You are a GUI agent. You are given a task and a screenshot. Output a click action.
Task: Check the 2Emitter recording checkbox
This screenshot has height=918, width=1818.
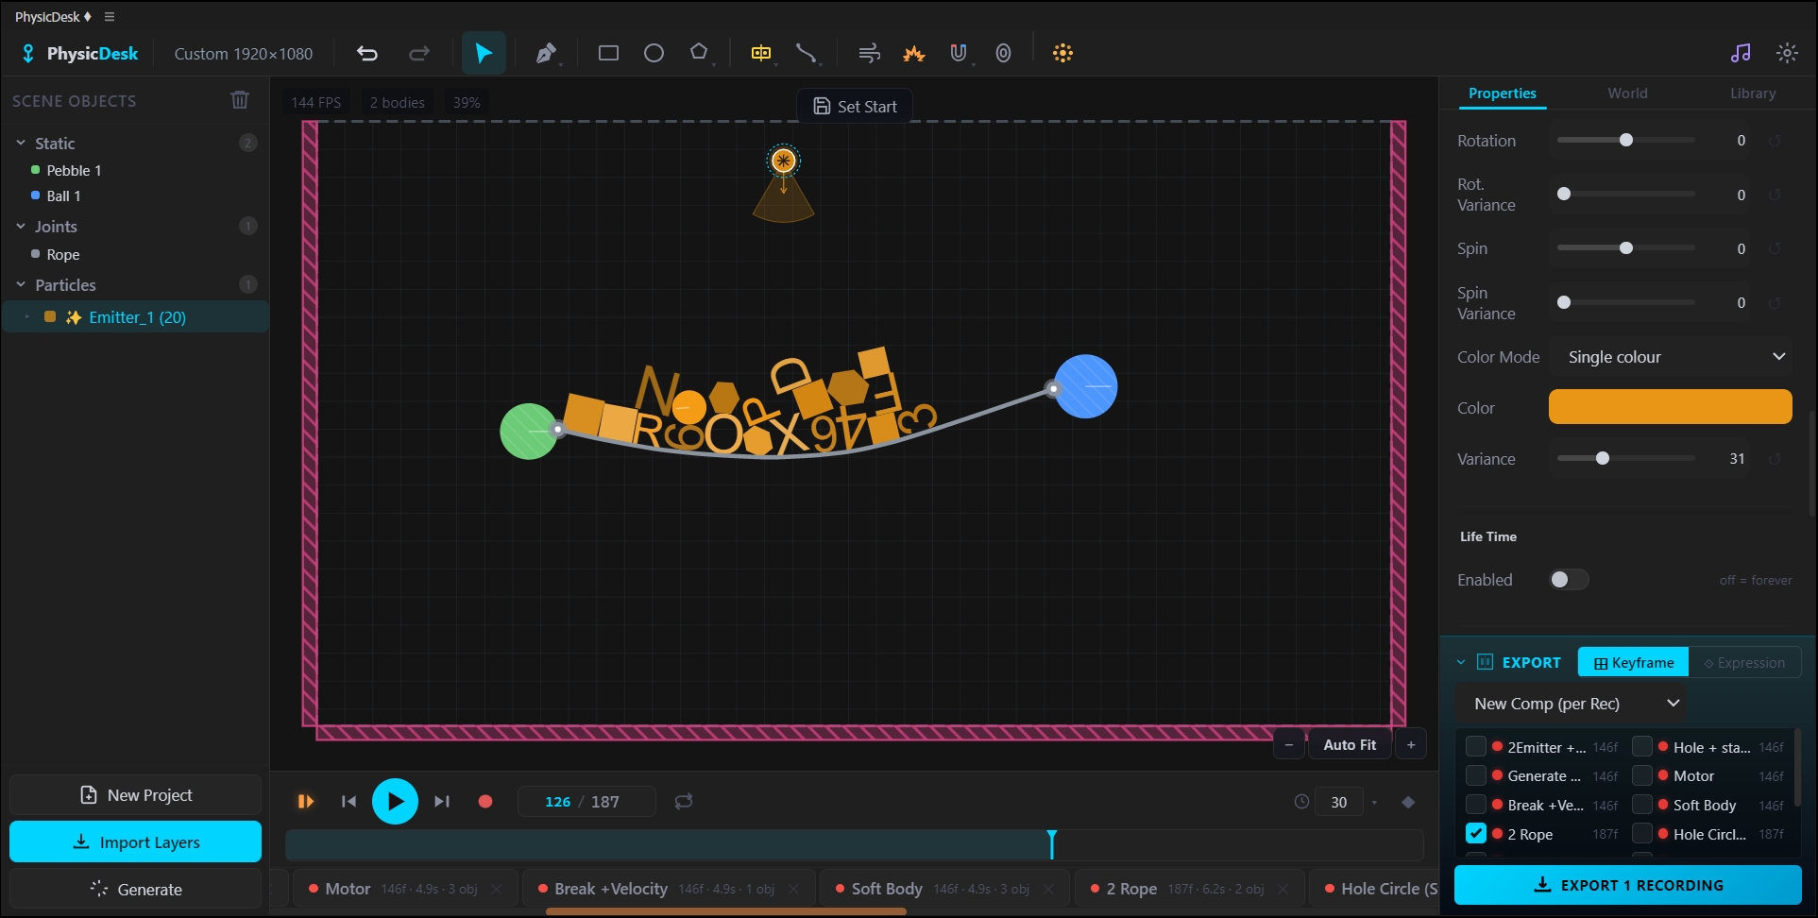(x=1476, y=747)
